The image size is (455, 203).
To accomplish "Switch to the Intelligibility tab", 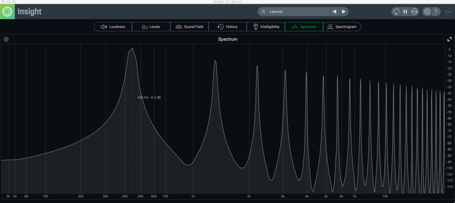I will click(x=266, y=27).
